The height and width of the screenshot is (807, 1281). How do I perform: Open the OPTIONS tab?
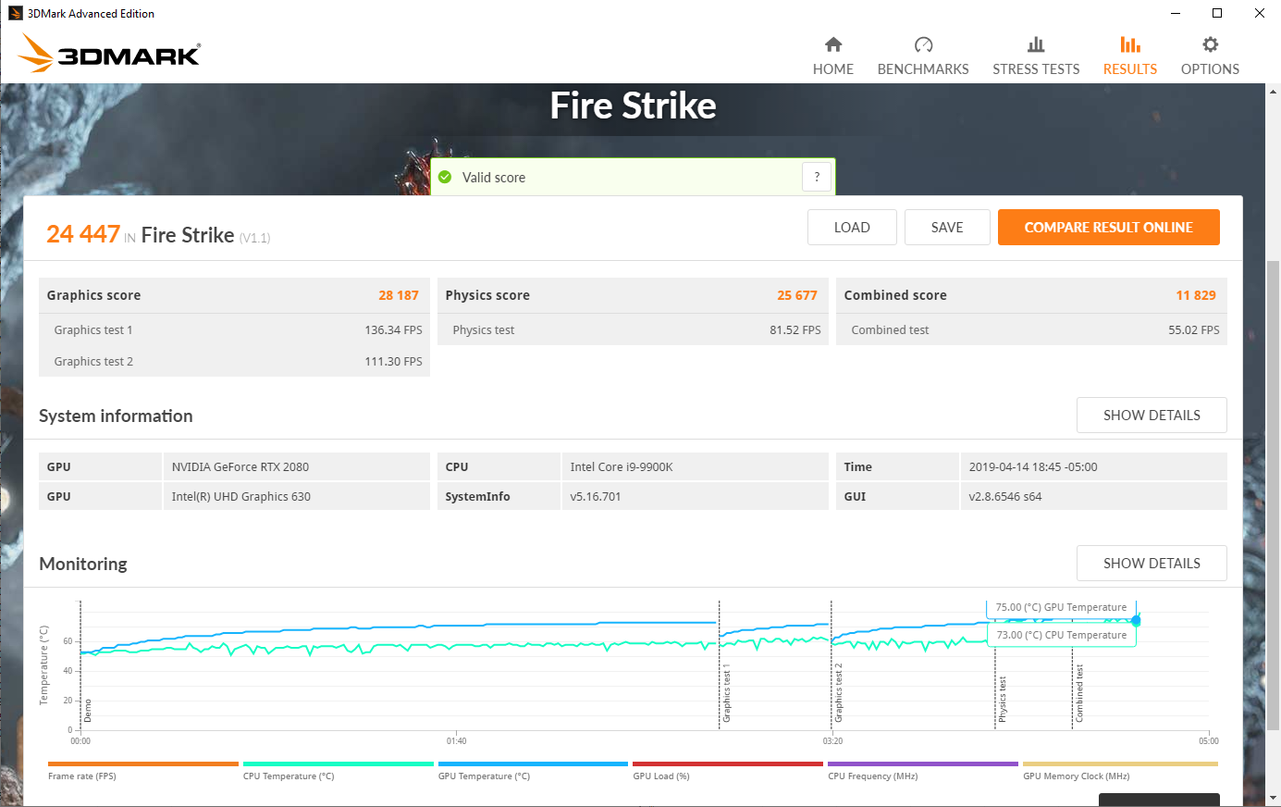click(x=1210, y=69)
